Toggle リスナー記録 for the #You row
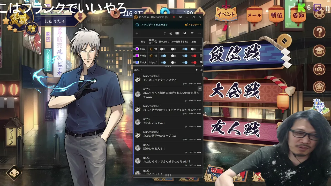Viewport: 331px width, 186px height. tap(173, 49)
